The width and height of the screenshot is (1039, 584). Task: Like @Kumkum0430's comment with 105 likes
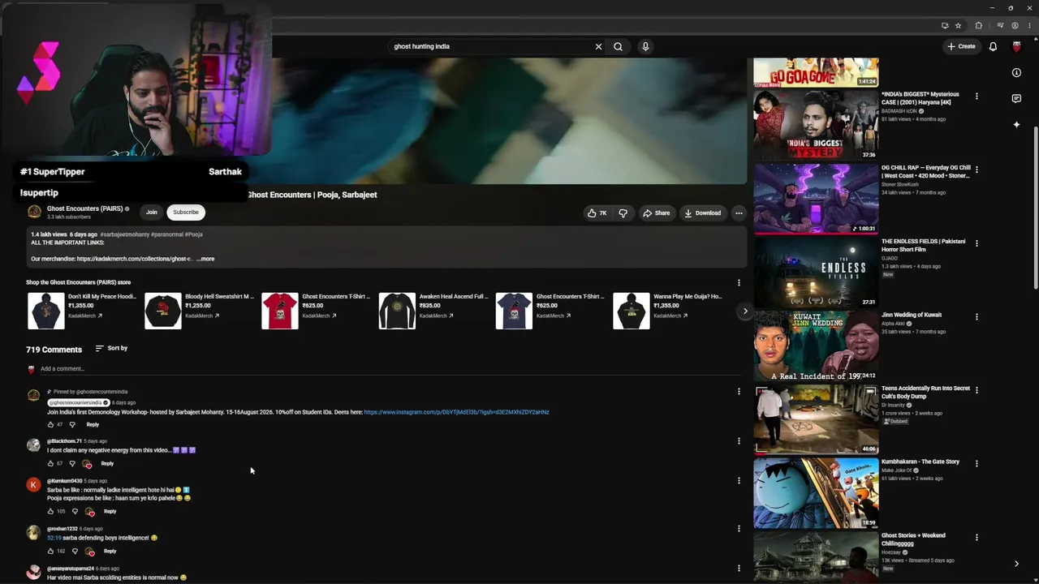tap(50, 511)
